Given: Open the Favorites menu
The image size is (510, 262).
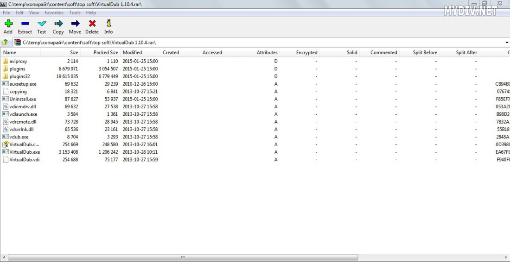Looking at the screenshot, I should [x=54, y=12].
